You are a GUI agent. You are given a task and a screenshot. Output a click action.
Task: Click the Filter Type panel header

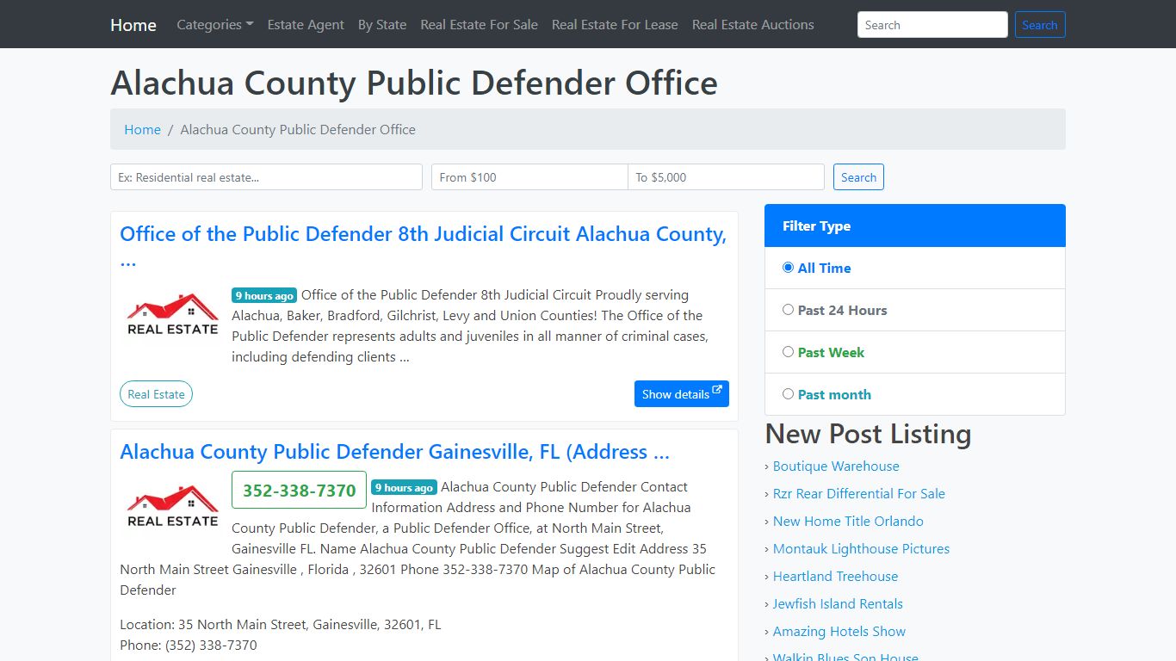[915, 225]
